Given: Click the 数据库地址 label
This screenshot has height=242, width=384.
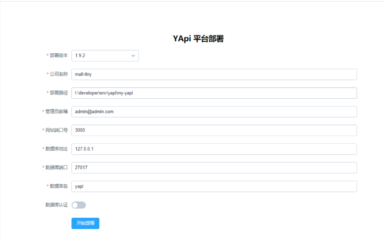Looking at the screenshot, I should tap(57, 149).
